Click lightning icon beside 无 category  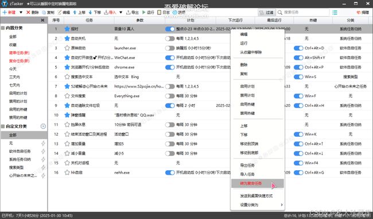[x=43, y=143]
